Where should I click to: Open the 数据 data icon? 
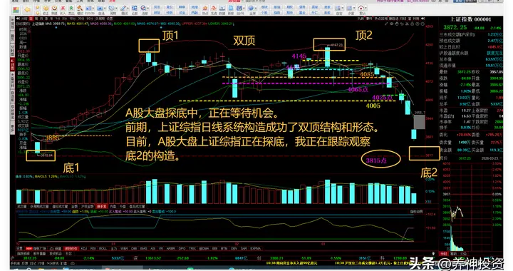(x=222, y=9)
